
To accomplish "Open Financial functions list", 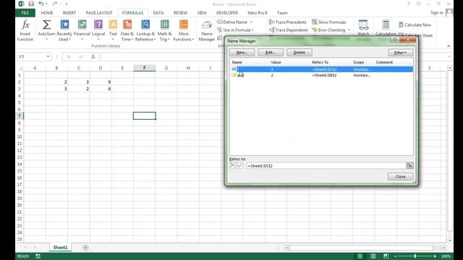I will click(x=82, y=30).
